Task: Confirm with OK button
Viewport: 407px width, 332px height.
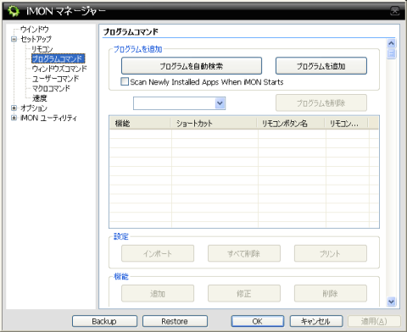Action: [x=258, y=321]
